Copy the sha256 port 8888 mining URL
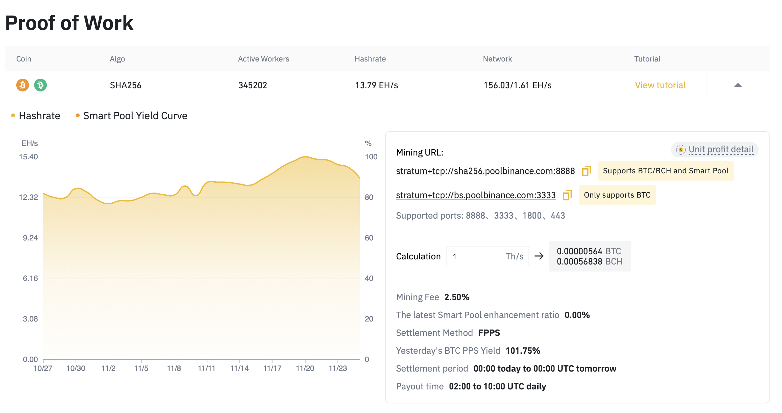Viewport: 782px width, 413px height. tap(586, 171)
